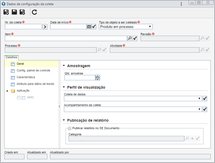Generate the collection number with the arrow button
The height and width of the screenshot is (163, 215).
[45, 27]
